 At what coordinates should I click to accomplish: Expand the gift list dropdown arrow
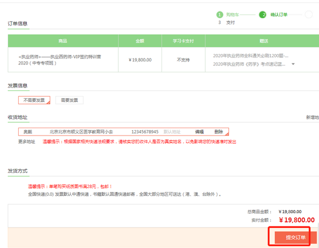pyautogui.click(x=293, y=64)
